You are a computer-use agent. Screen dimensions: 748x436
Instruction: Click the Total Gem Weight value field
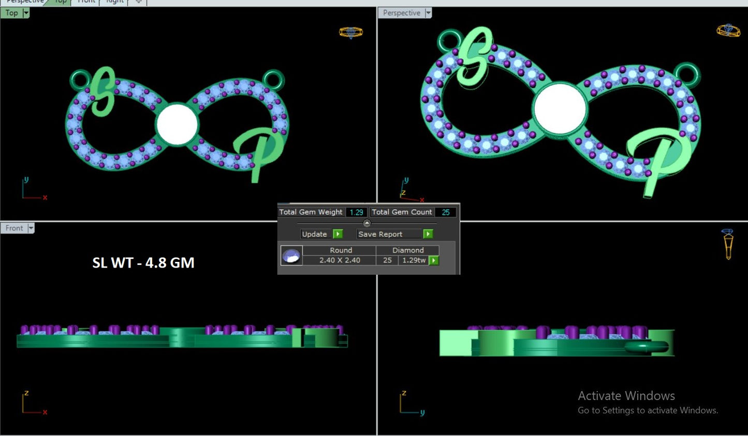[x=356, y=212]
